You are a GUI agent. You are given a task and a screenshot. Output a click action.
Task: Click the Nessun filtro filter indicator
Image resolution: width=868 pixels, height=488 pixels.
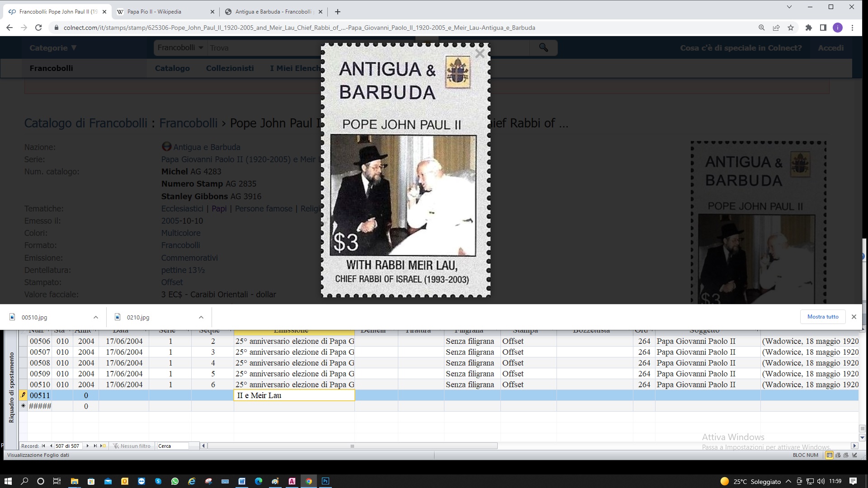(132, 446)
